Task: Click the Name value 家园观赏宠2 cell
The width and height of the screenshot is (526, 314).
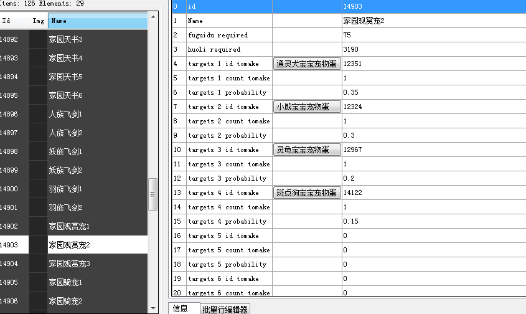Action: click(434, 21)
